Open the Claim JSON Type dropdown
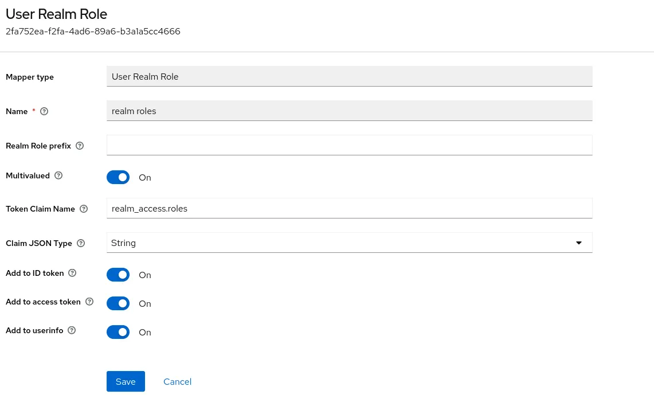Screen dimensions: 654x406 (x=344, y=243)
